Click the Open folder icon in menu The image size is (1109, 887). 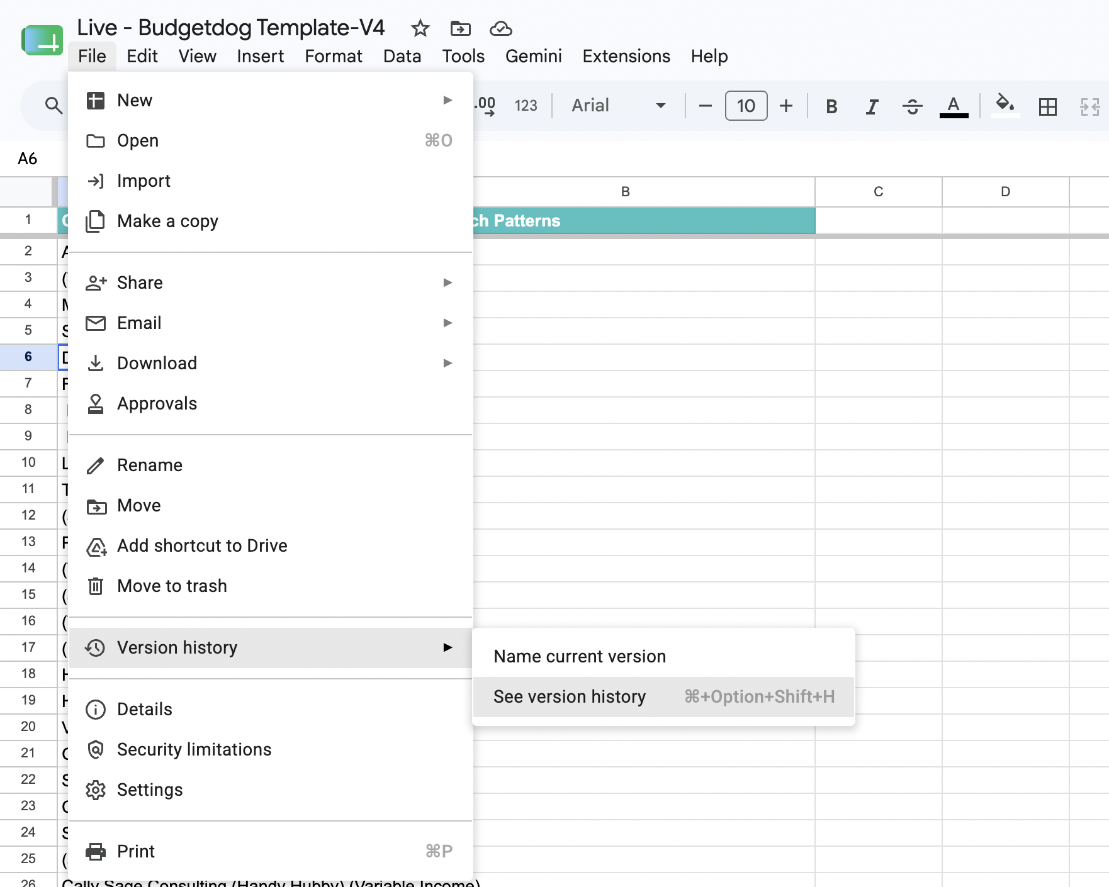pos(96,141)
